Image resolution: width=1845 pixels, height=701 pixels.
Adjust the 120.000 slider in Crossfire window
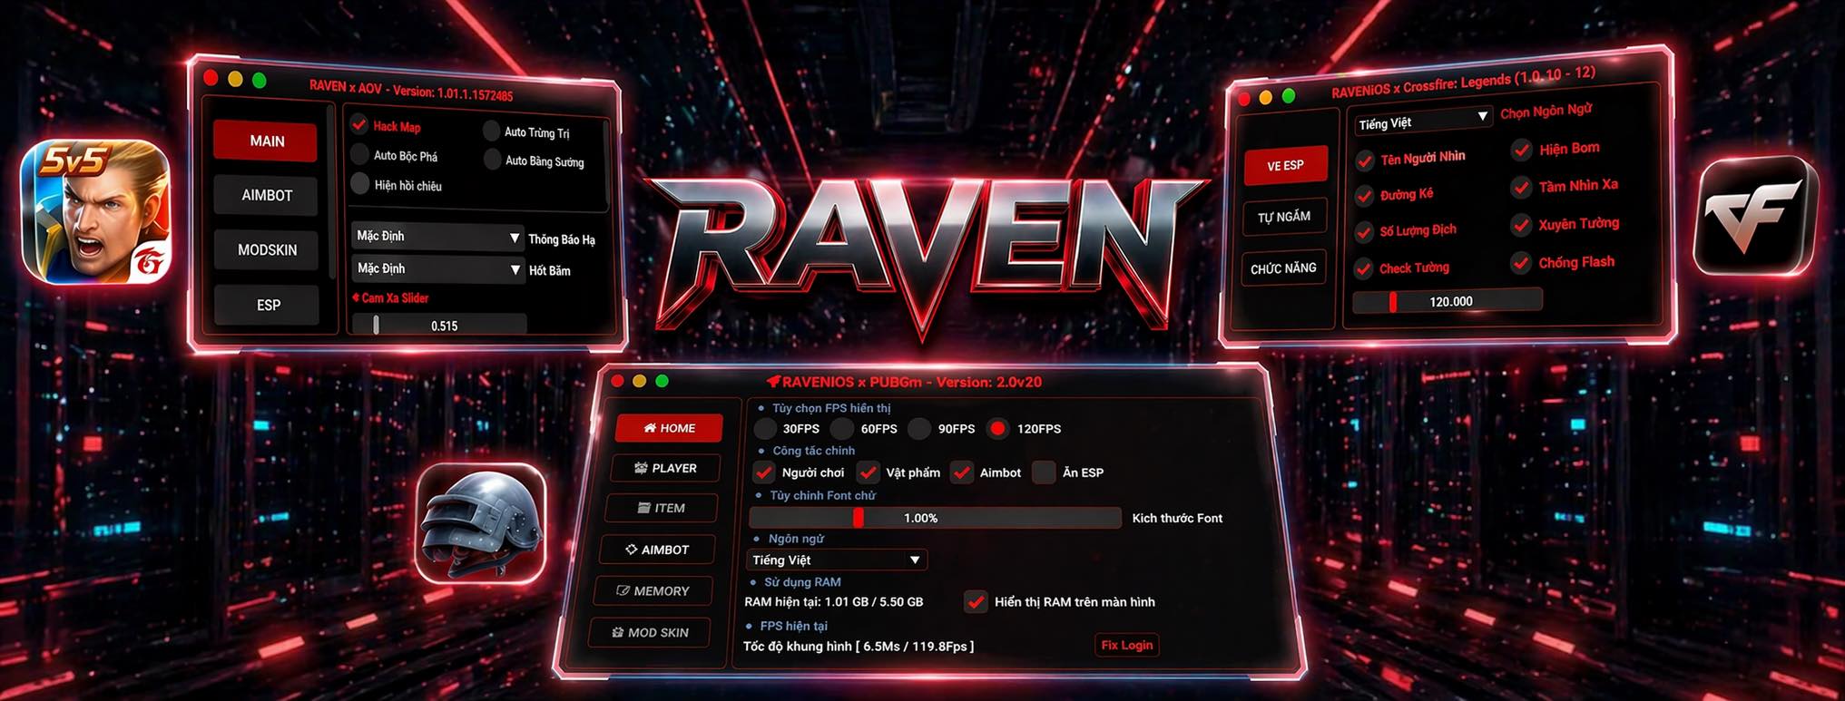tap(1448, 301)
